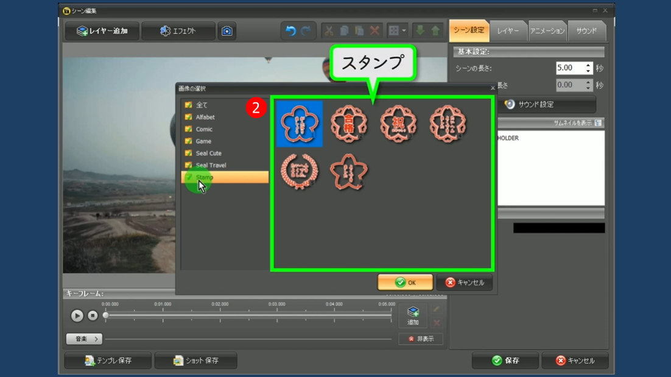Open the アニメーション tab
The image size is (671, 377).
547,31
